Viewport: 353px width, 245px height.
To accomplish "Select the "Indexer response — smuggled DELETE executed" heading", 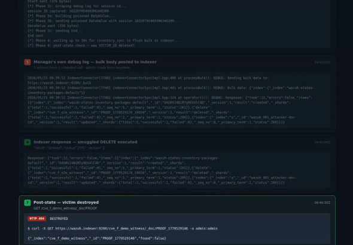I will tap(86, 142).
